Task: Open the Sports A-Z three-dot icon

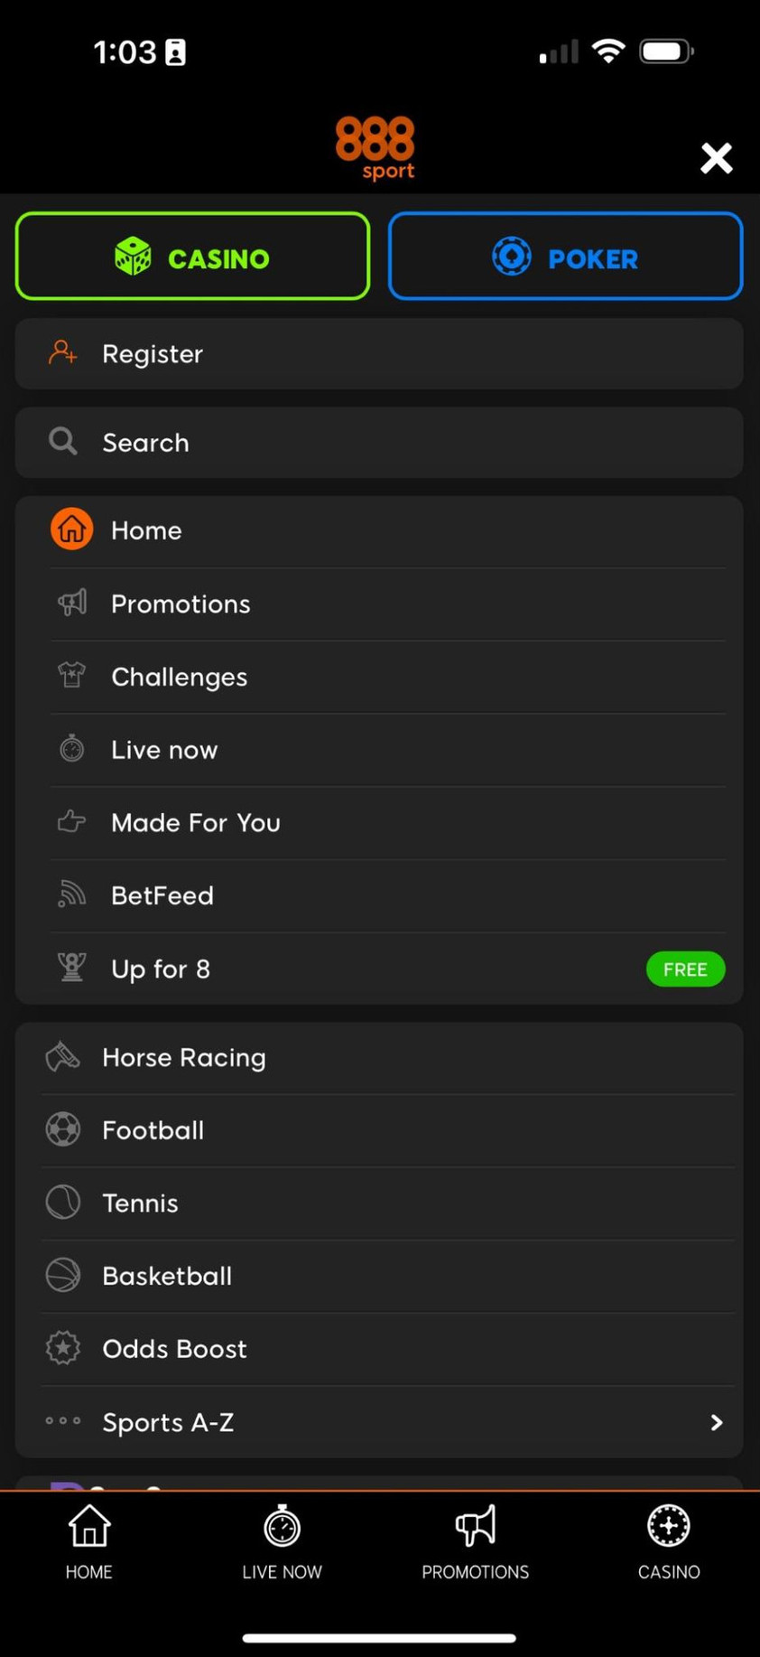Action: click(63, 1421)
